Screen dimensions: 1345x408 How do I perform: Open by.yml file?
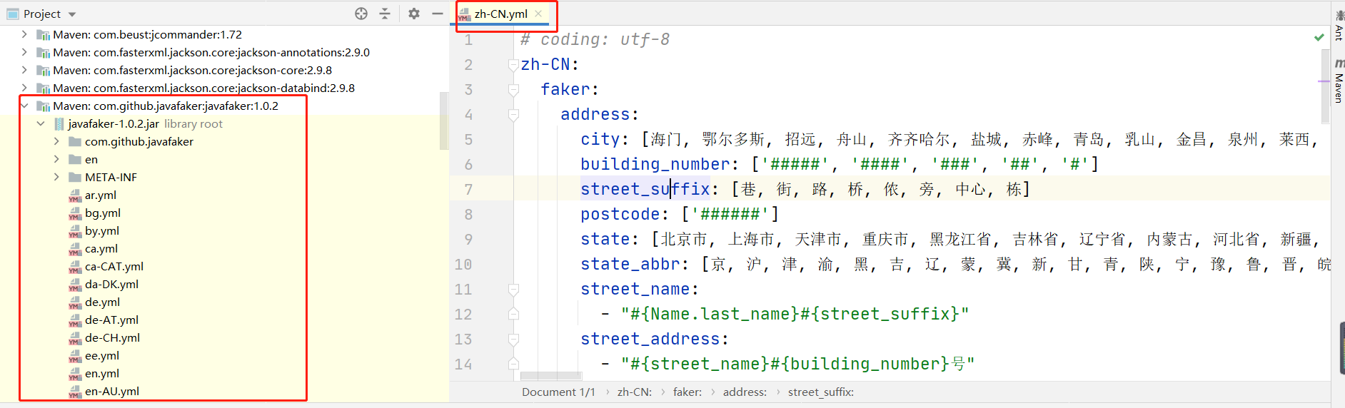pos(102,230)
